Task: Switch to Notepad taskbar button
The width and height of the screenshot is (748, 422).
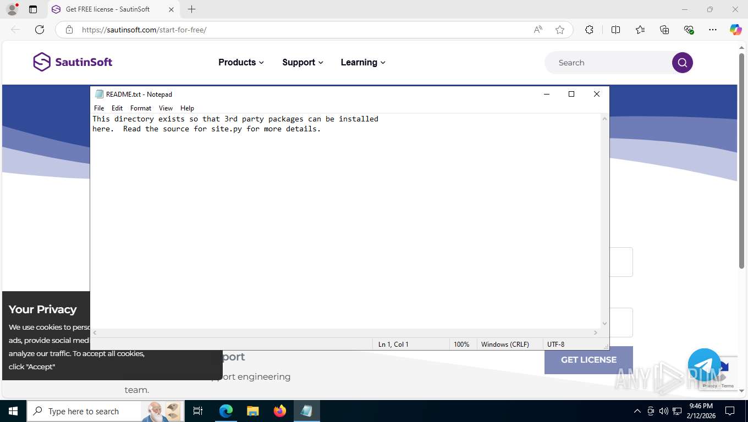Action: pos(306,411)
